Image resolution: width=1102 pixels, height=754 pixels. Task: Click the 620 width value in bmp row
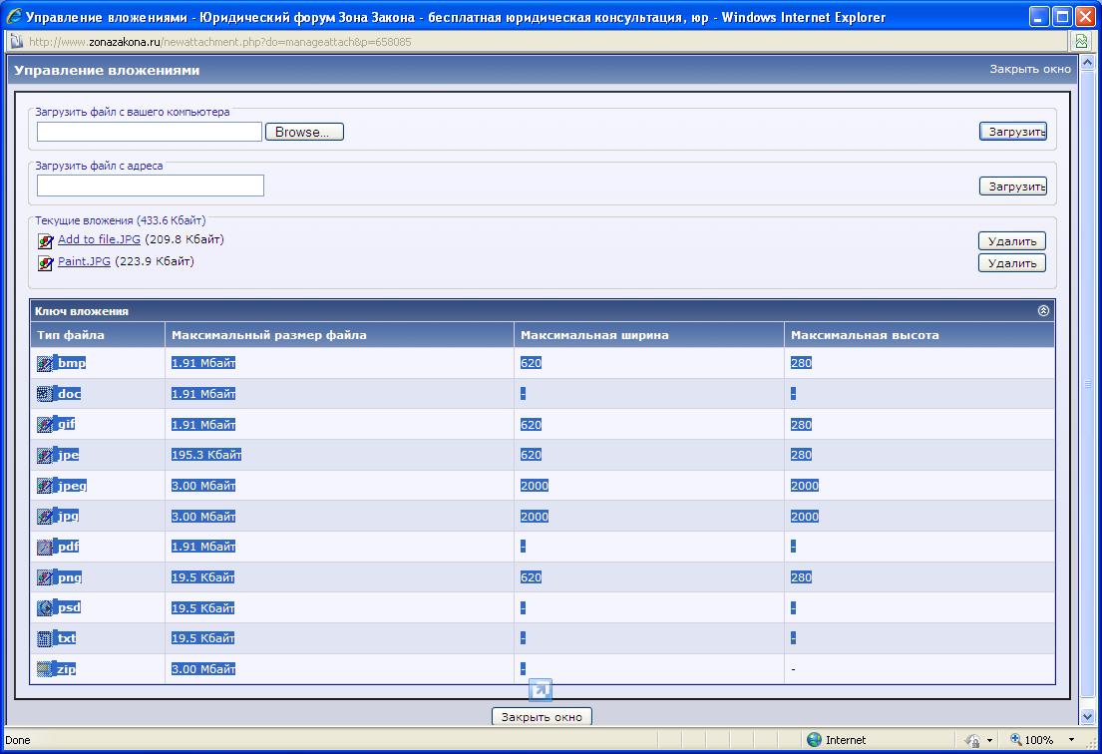[531, 363]
